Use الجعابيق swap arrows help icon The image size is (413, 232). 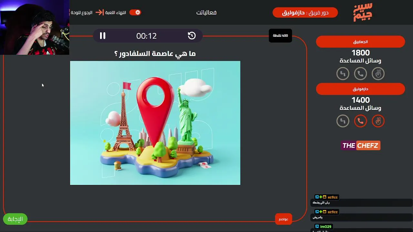pos(343,74)
